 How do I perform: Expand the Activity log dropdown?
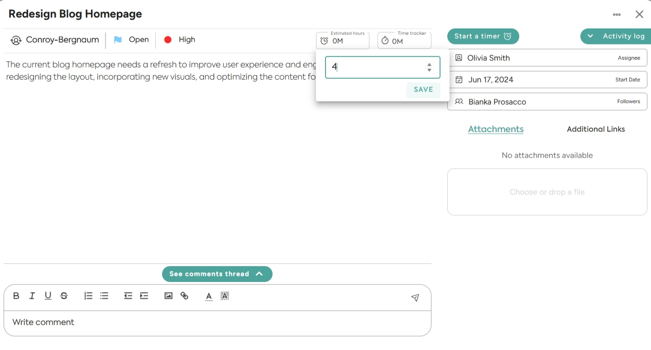[615, 36]
